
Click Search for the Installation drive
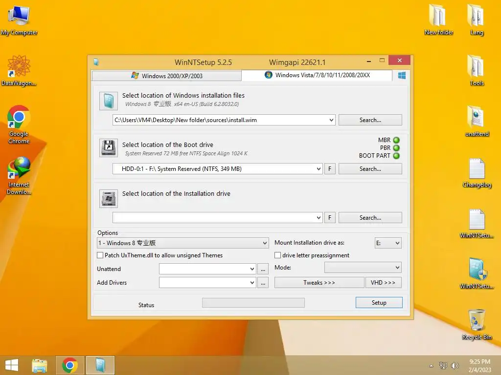(370, 217)
